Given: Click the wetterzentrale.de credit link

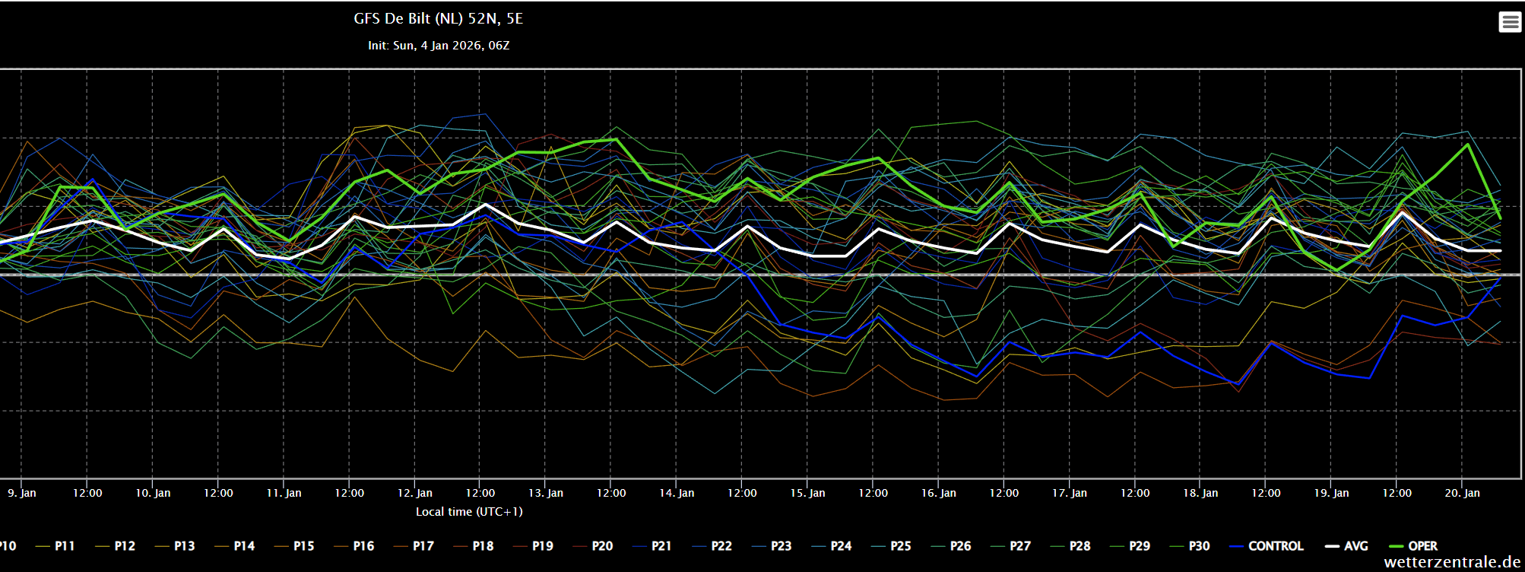Looking at the screenshot, I should (x=1452, y=562).
